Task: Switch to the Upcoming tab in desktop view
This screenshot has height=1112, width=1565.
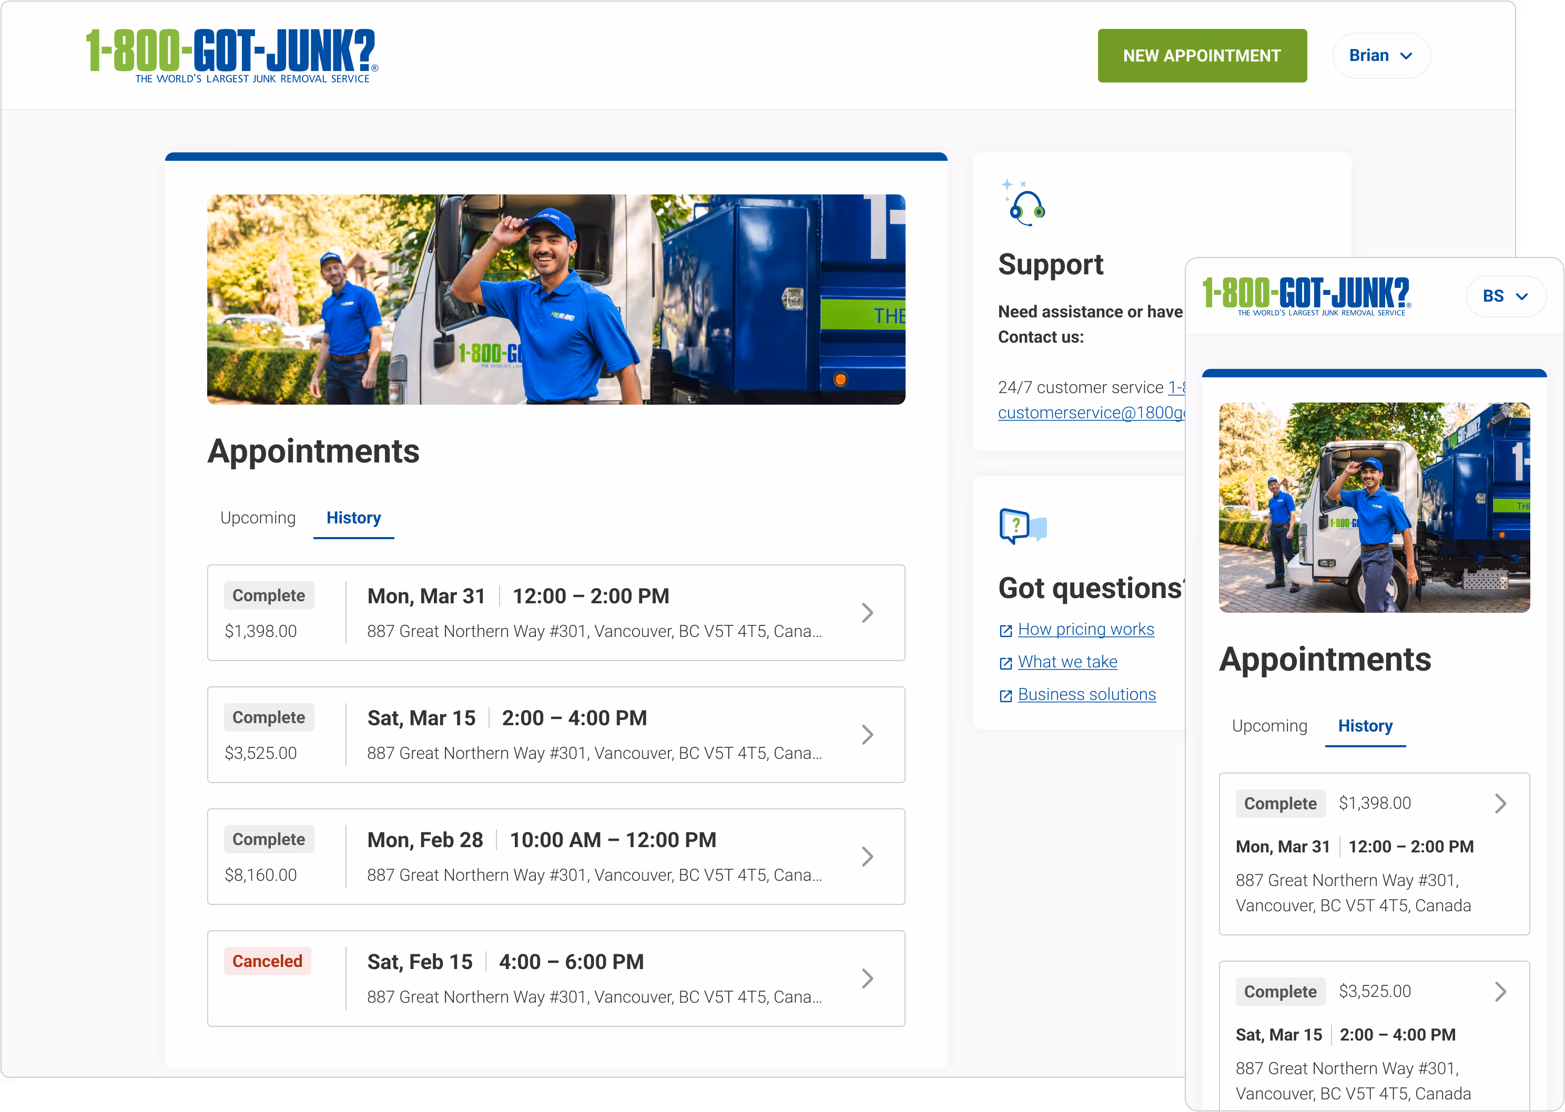Action: (x=258, y=518)
